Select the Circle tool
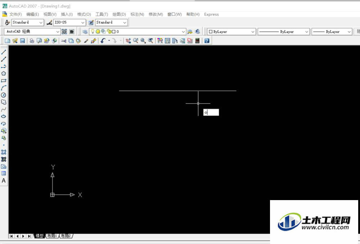Screen dimensions: 360x244 [x=4, y=95]
